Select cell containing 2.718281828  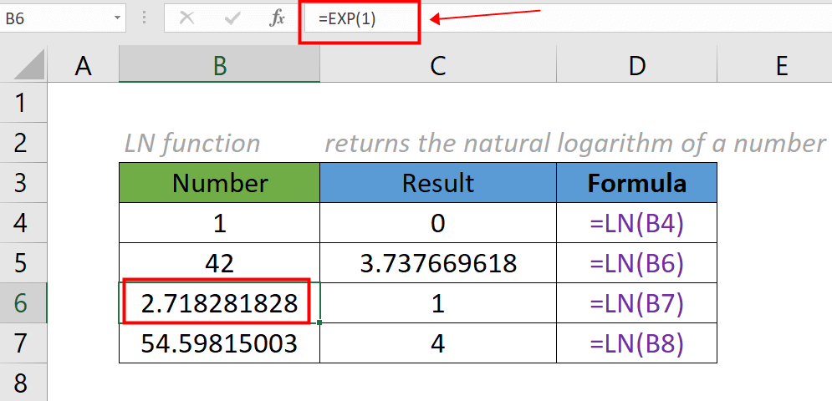click(x=219, y=303)
